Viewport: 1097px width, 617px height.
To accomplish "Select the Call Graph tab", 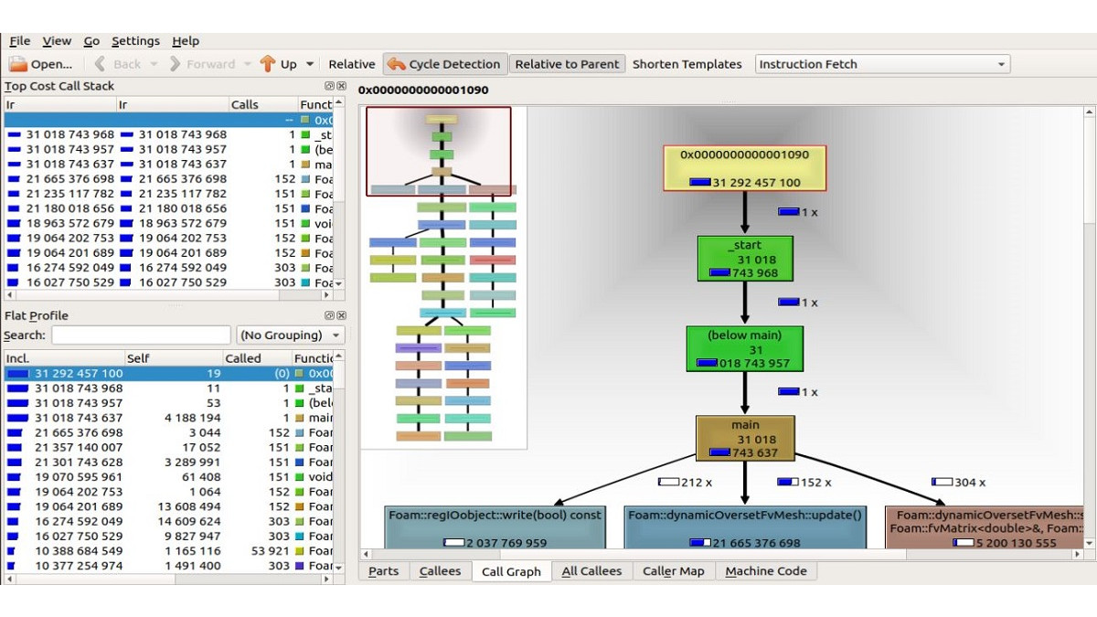I will click(x=511, y=572).
